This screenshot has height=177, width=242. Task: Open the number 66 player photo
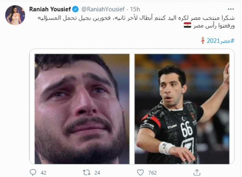[x=182, y=109]
